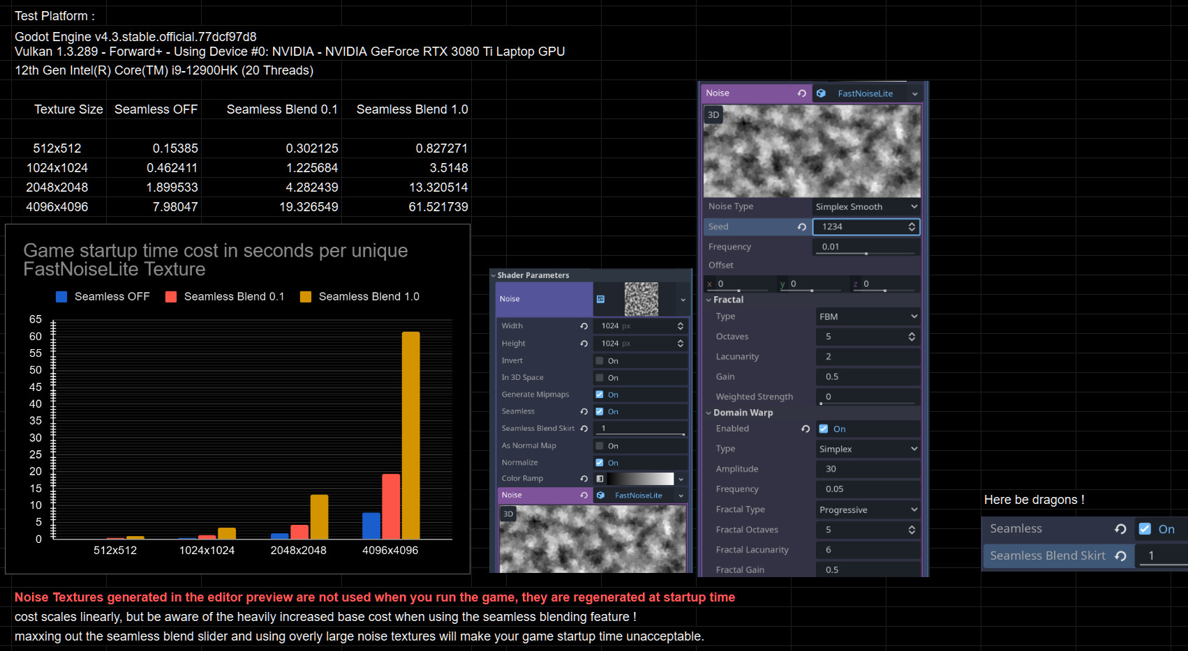Click the Frequency 0.01 slider
Screen dimensions: 1188x651
point(866,254)
